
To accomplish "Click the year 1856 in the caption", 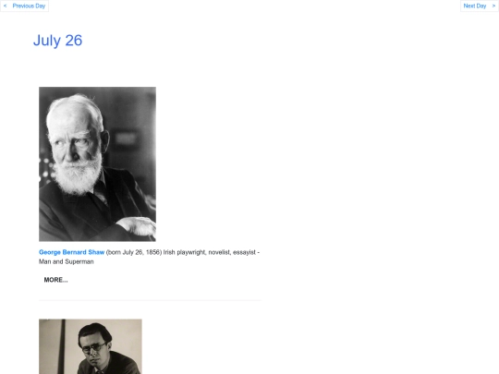I will [152, 252].
